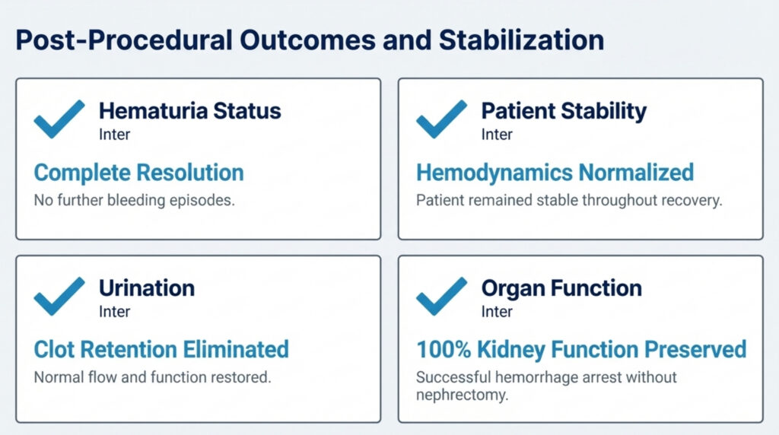Click the checkmark icon beside Urination
Viewport: 779px width, 435px height.
[x=59, y=296]
